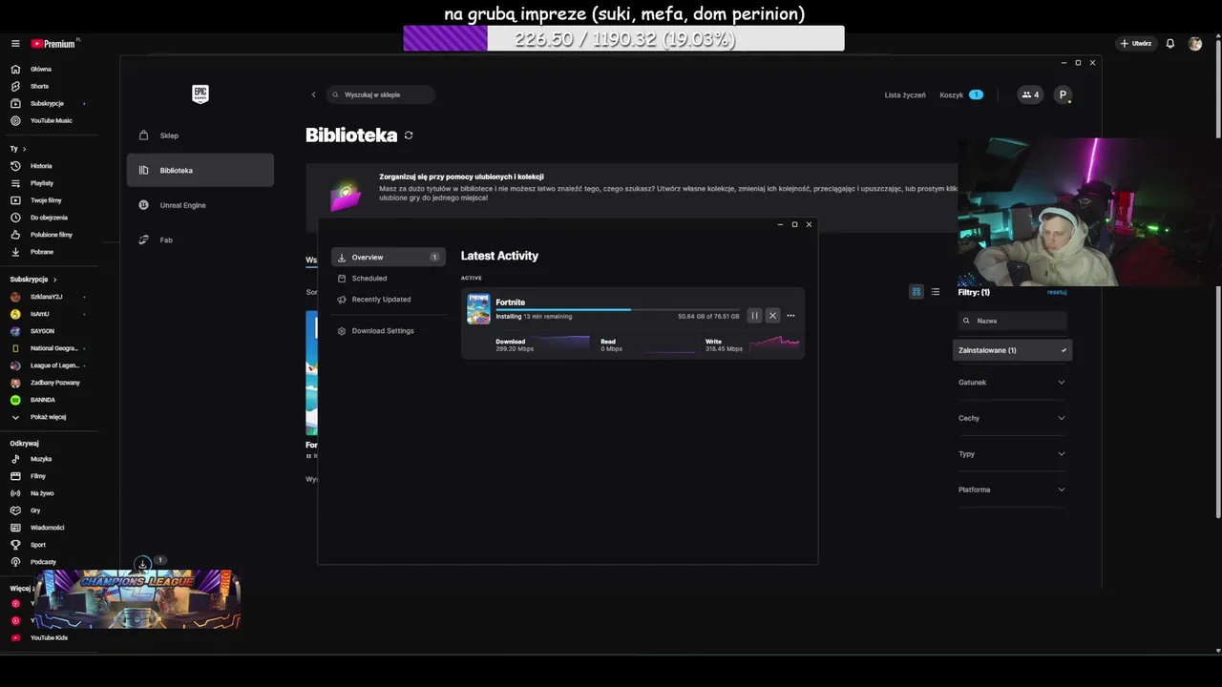This screenshot has width=1222, height=687.
Task: Reset filters with resetuj link
Action: (1057, 292)
